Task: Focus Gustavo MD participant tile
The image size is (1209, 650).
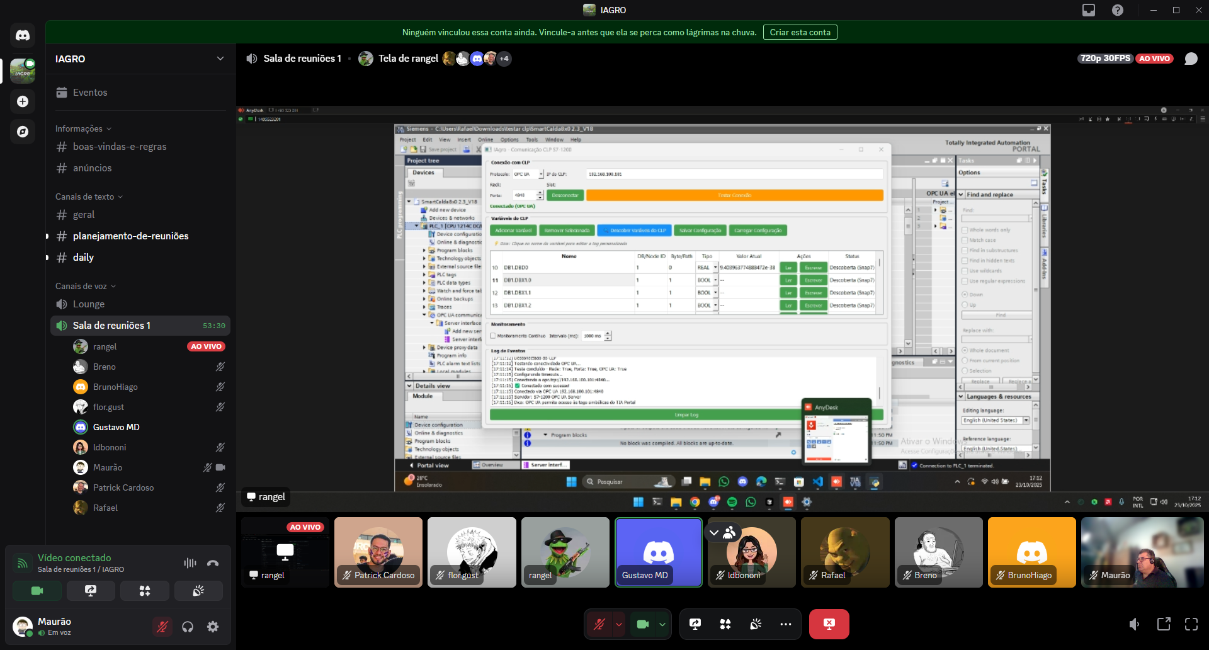Action: click(659, 552)
